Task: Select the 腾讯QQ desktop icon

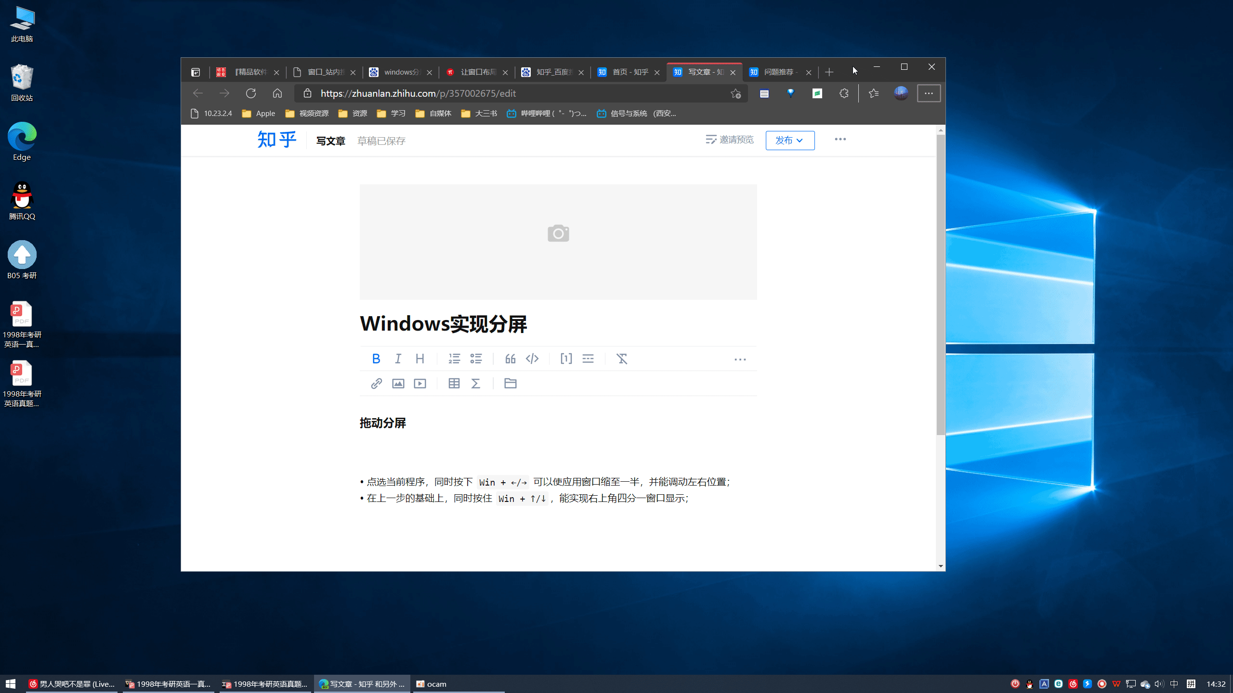Action: pyautogui.click(x=22, y=201)
